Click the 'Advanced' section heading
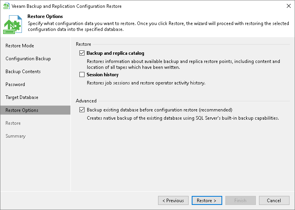295x210 pixels. pyautogui.click(x=86, y=101)
